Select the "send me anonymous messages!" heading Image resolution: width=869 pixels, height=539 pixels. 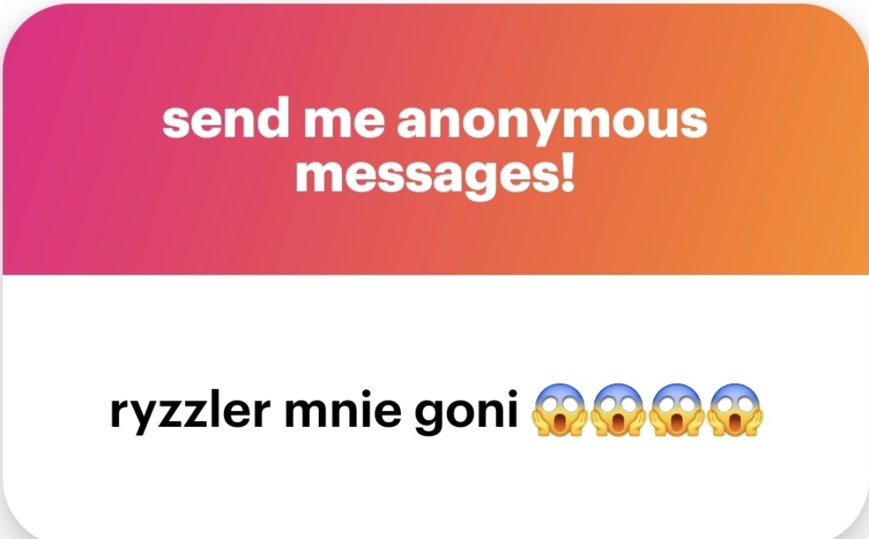pyautogui.click(x=435, y=147)
